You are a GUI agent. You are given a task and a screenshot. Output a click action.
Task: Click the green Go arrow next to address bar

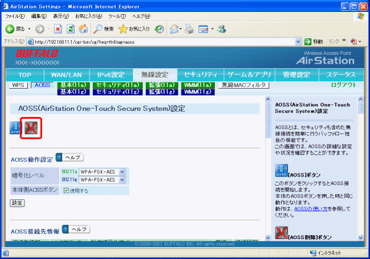(308, 41)
